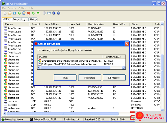Sort by the Remote Port column header
Screen dimensions: 167x123
[x=120, y=24]
